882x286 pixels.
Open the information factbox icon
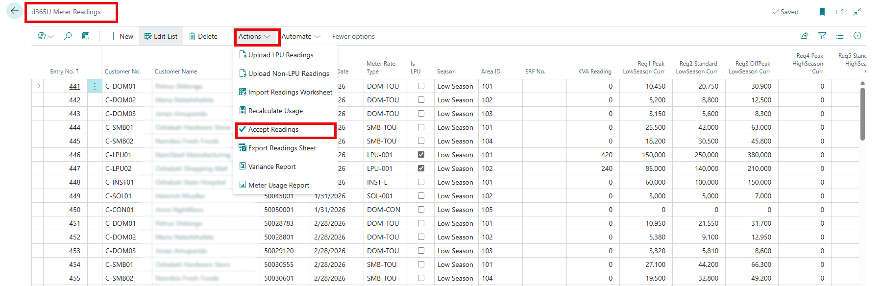click(x=857, y=36)
